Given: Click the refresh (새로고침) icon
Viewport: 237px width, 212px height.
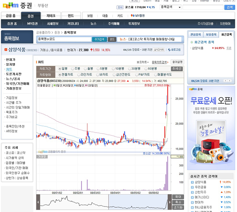Looking at the screenshot, I should click(x=169, y=50).
